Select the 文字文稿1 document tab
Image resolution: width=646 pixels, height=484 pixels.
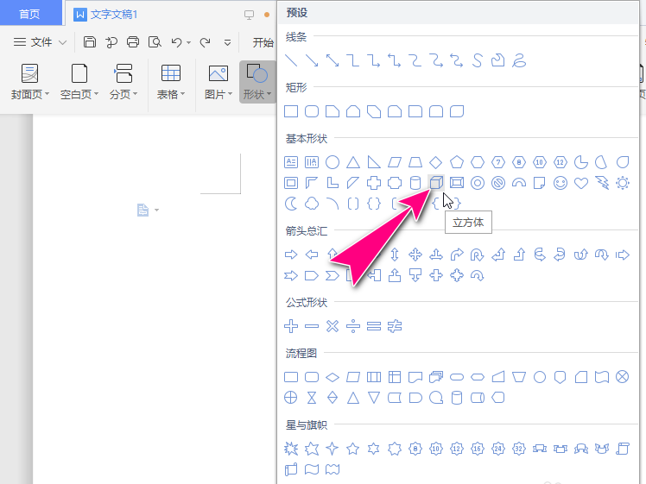coord(114,15)
